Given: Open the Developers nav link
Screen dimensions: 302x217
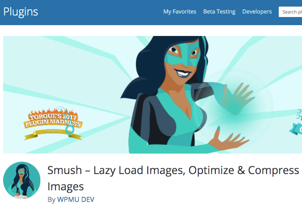Looking at the screenshot, I should pyautogui.click(x=257, y=12).
